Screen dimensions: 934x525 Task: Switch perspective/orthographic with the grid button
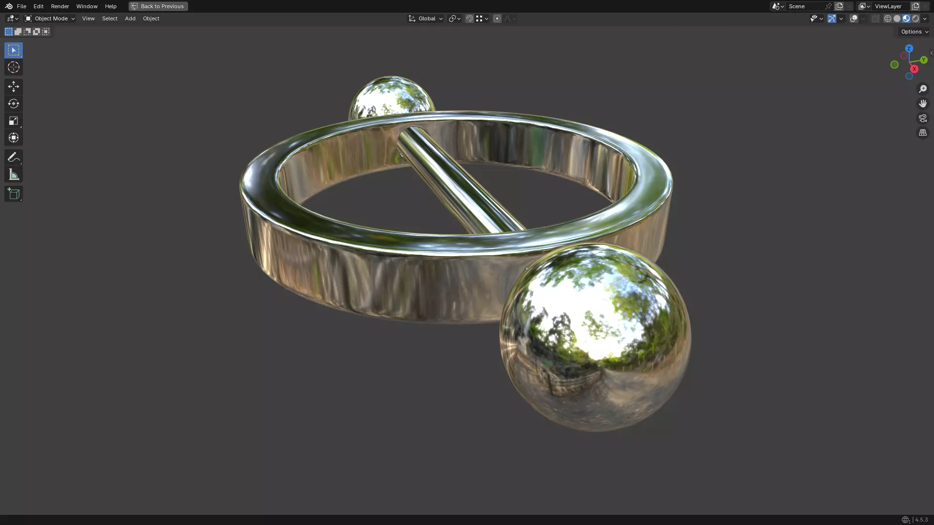coord(923,133)
